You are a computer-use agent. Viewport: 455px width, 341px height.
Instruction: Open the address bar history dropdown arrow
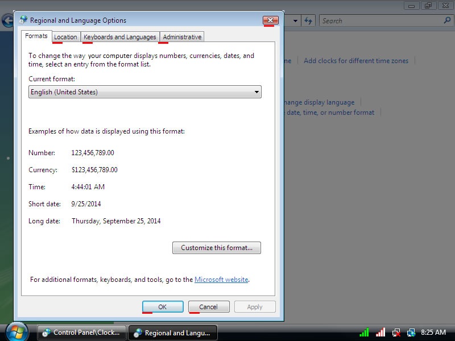click(295, 20)
